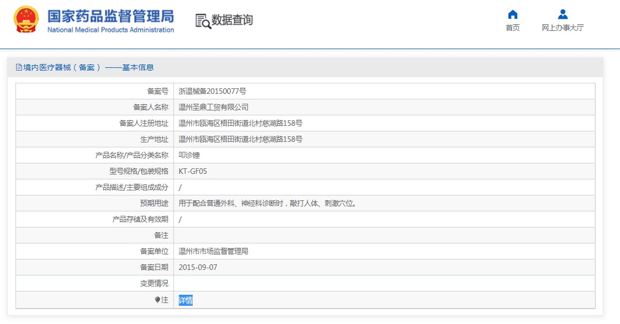Click the 备案人注册地址 field label
Screen dimensions: 620x324
tap(144, 123)
